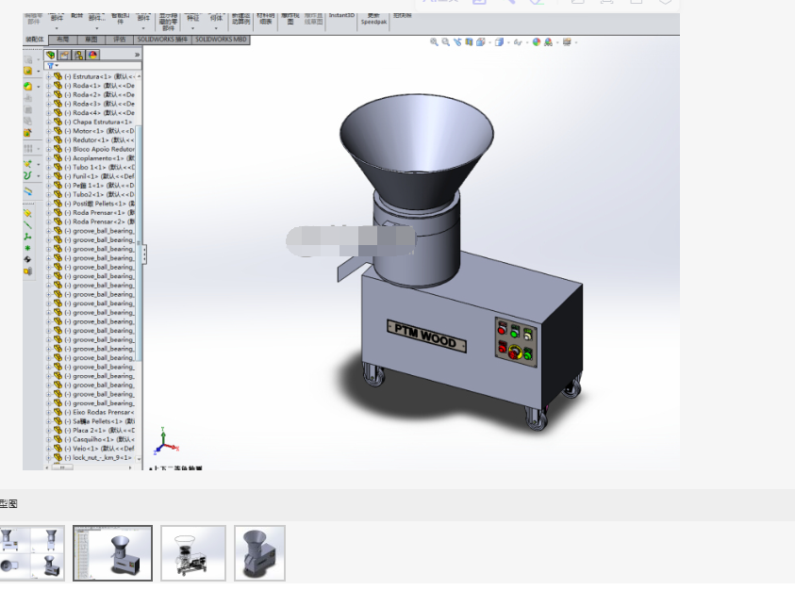Click the View Orientation cube icon
Screen dimensions: 795x590
pos(480,42)
